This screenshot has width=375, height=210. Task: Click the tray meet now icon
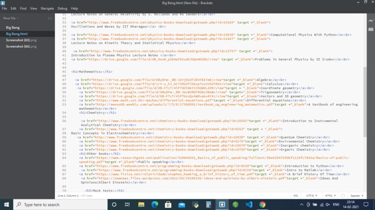(x=308, y=204)
